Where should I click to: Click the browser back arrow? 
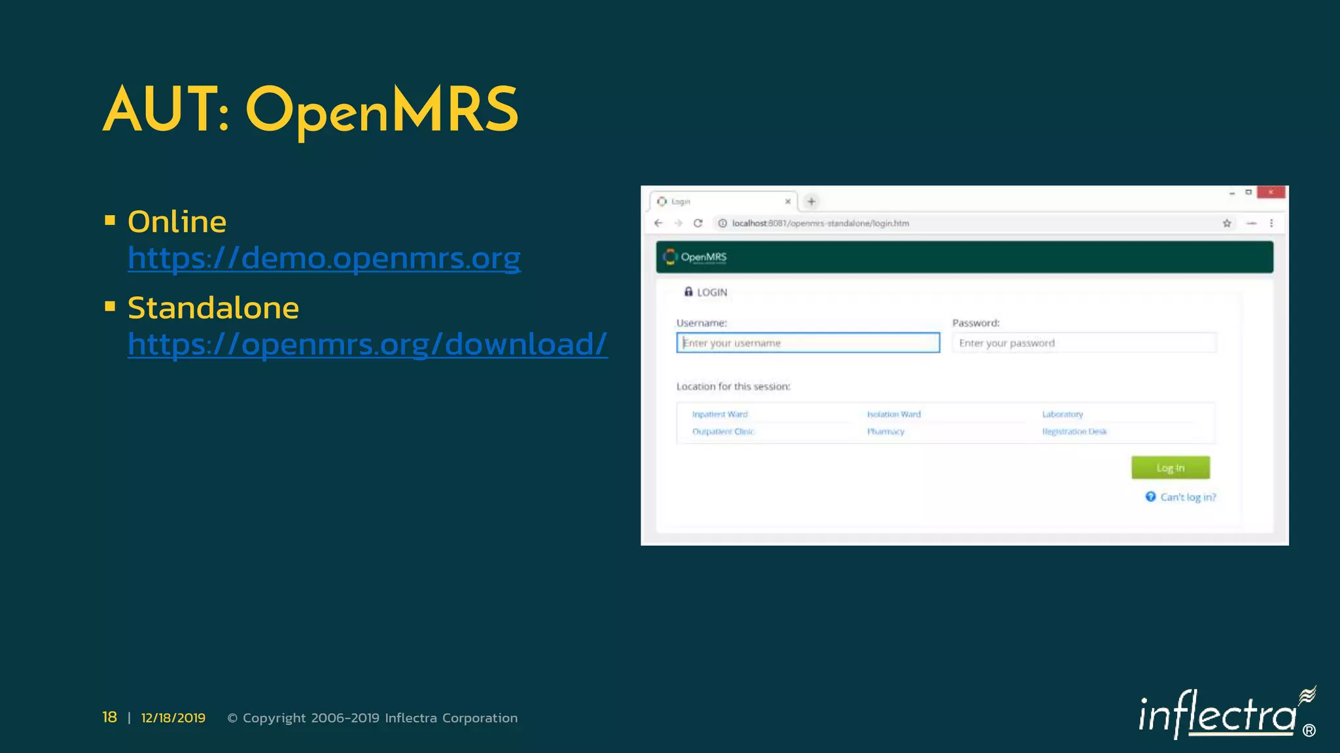click(x=658, y=223)
